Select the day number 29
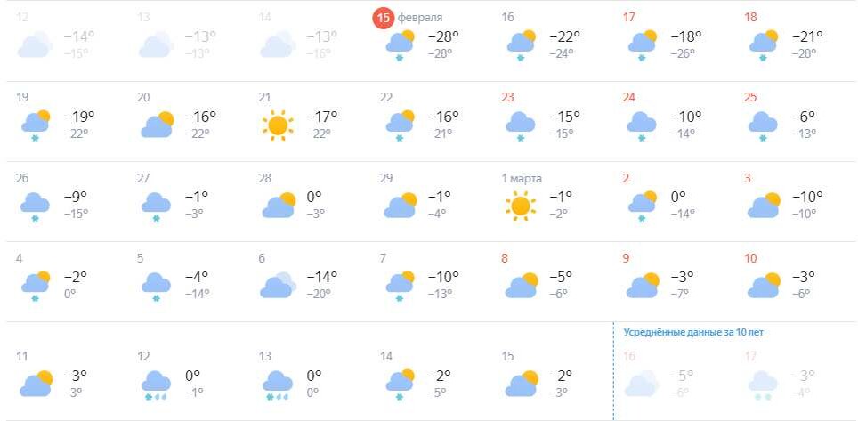 [x=386, y=179]
